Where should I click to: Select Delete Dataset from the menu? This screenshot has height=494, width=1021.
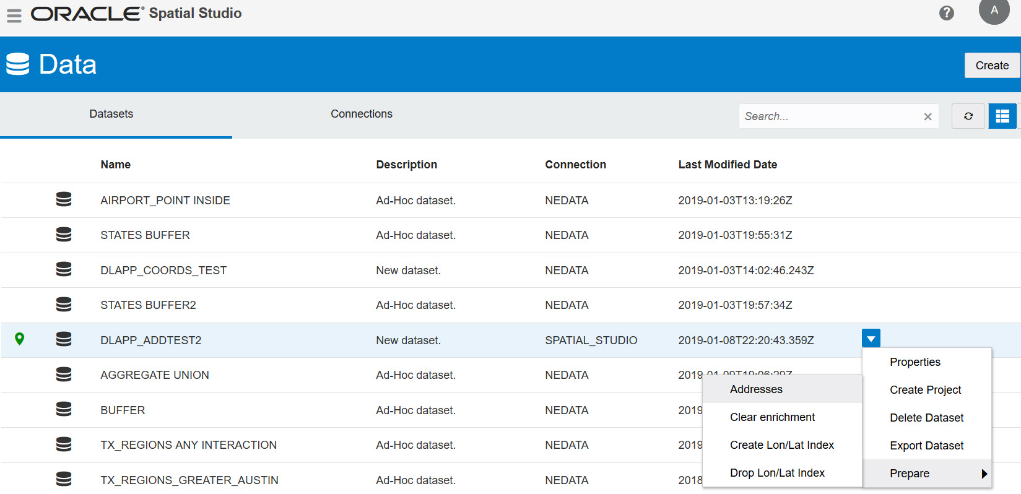pyautogui.click(x=926, y=418)
